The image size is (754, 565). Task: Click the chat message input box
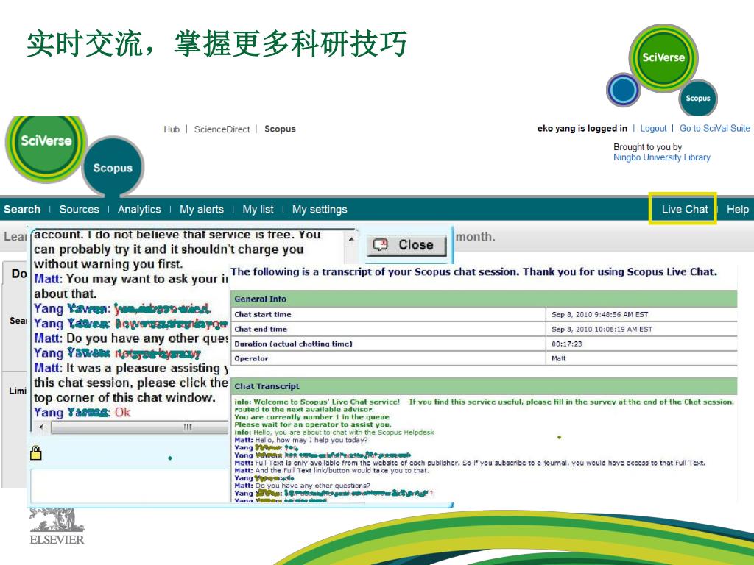click(130, 486)
